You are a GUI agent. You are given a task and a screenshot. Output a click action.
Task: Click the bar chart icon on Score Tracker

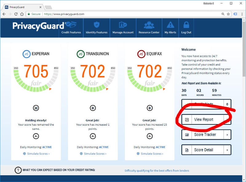pyautogui.click(x=187, y=135)
